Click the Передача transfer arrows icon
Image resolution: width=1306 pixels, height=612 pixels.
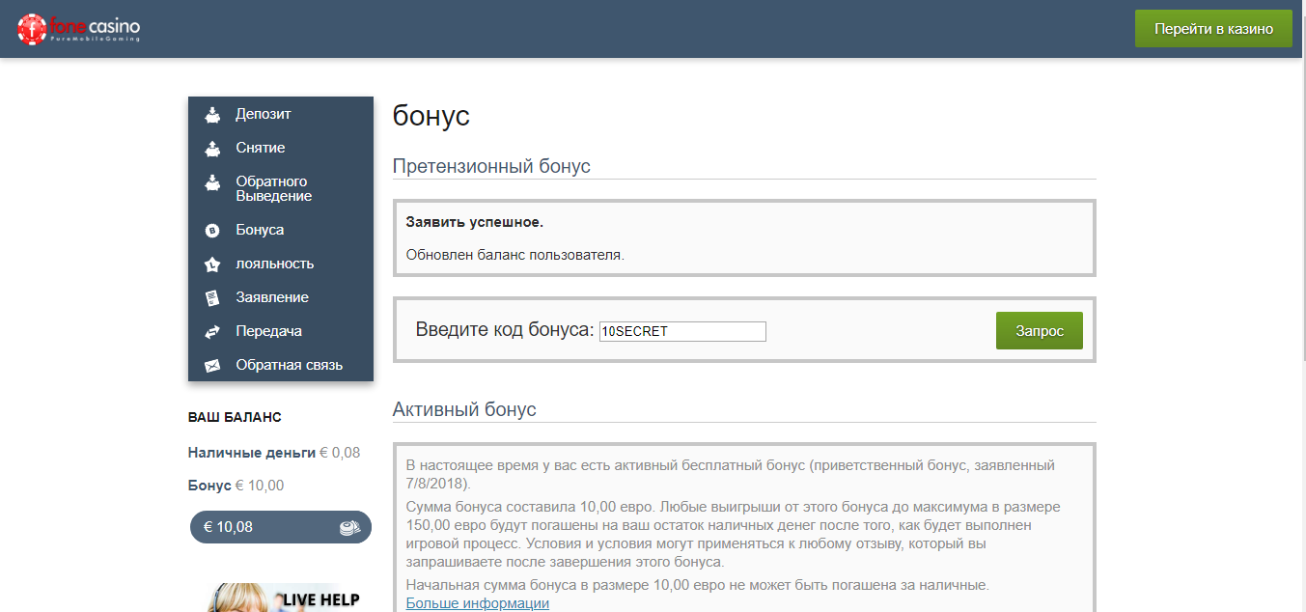click(x=212, y=332)
